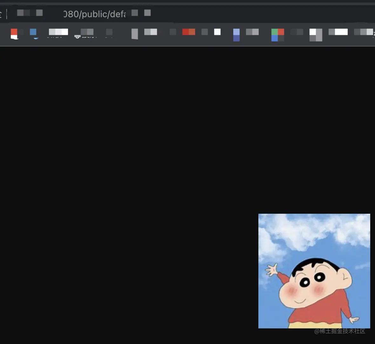Open the red-orange rectangular bookmark favicon
This screenshot has height=344, width=375.
188,32
